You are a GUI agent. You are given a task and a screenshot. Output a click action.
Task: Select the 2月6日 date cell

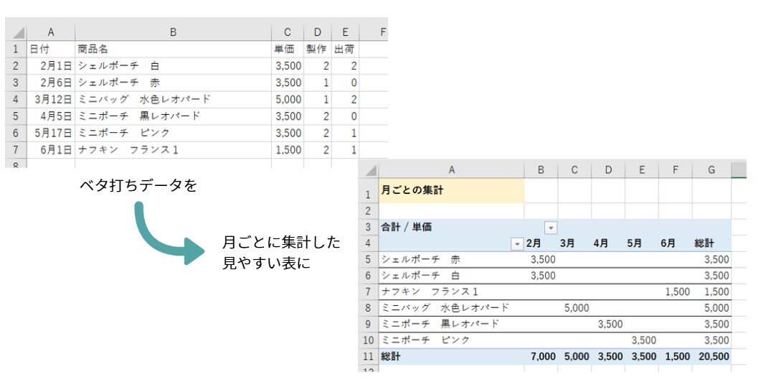51,83
